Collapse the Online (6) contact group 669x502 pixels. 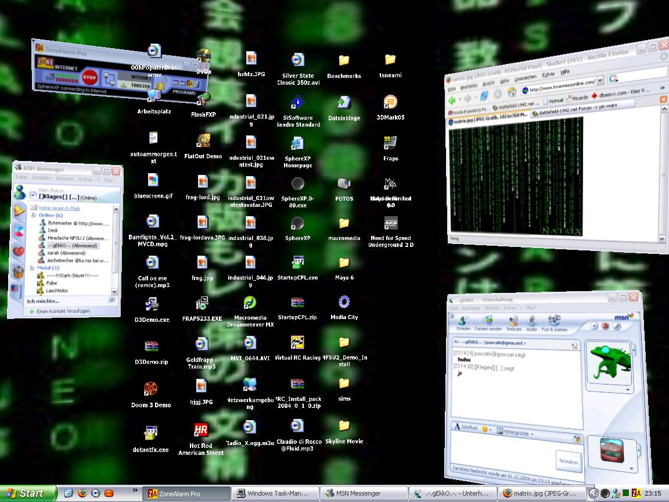pos(34,216)
